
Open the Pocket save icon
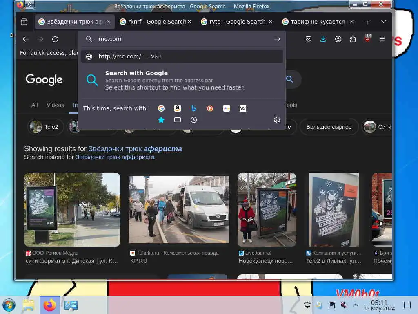pyautogui.click(x=309, y=39)
